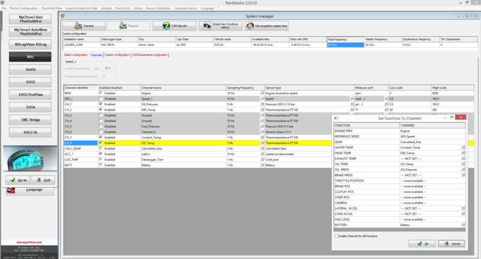Click the Receive toolbar button

(x=129, y=26)
